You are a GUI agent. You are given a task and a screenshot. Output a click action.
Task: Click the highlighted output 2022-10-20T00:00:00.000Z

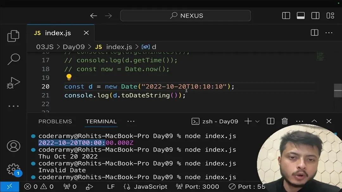tap(86, 143)
